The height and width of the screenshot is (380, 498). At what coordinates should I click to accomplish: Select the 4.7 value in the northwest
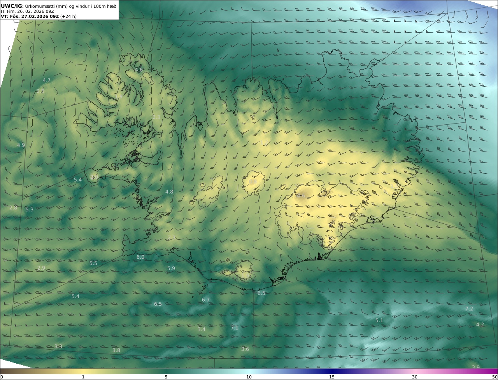coord(47,80)
